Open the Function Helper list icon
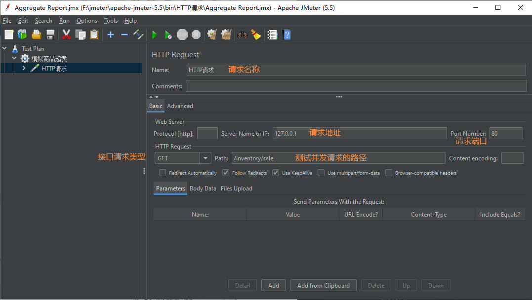The width and height of the screenshot is (532, 300). [272, 35]
